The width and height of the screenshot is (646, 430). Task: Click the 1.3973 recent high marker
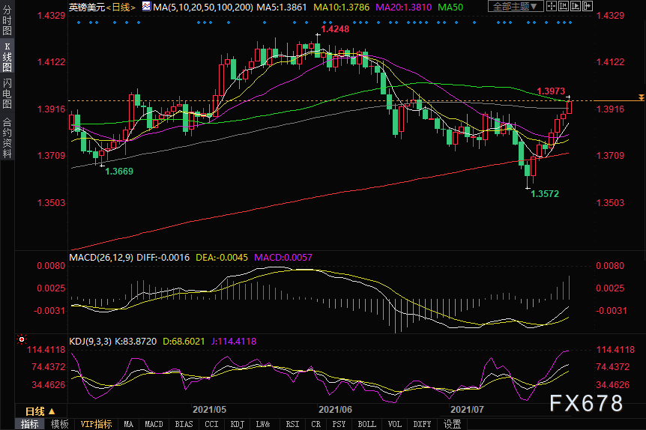(551, 91)
